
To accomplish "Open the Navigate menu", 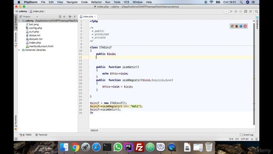I will 72,2.
